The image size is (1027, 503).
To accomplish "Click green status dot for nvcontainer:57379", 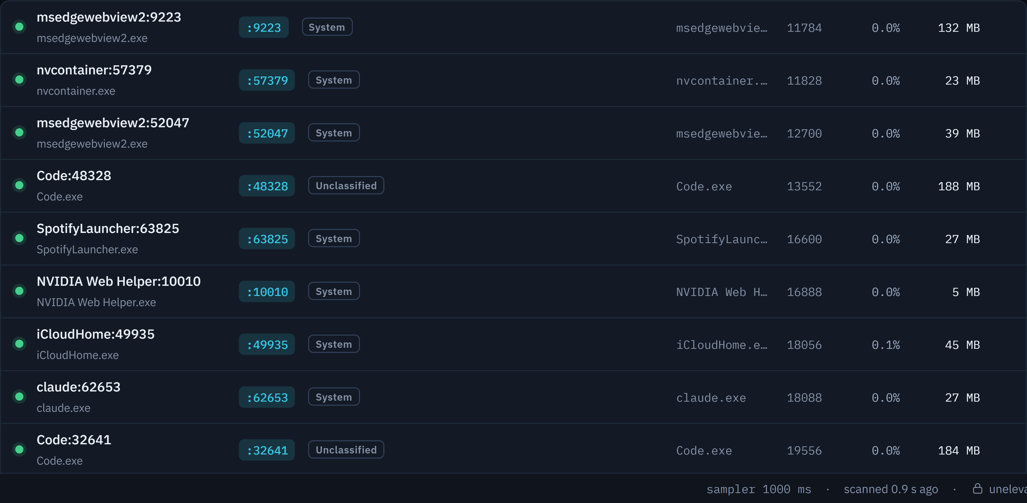I will coord(19,80).
